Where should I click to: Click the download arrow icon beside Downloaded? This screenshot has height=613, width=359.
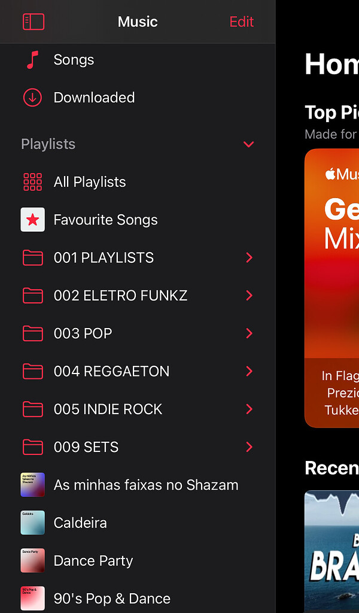[x=33, y=97]
